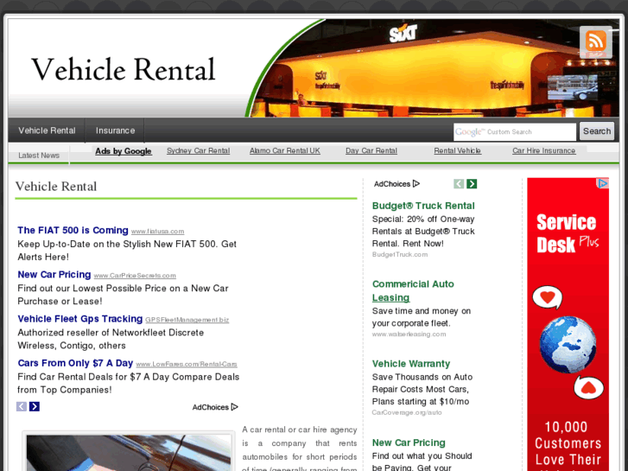Open www.CarPriceSecrets.com link

[135, 276]
